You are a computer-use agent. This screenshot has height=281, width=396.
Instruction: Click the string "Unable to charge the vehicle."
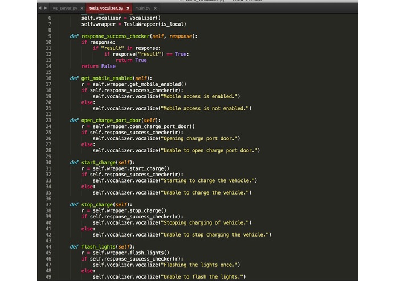pyautogui.click(x=205, y=192)
